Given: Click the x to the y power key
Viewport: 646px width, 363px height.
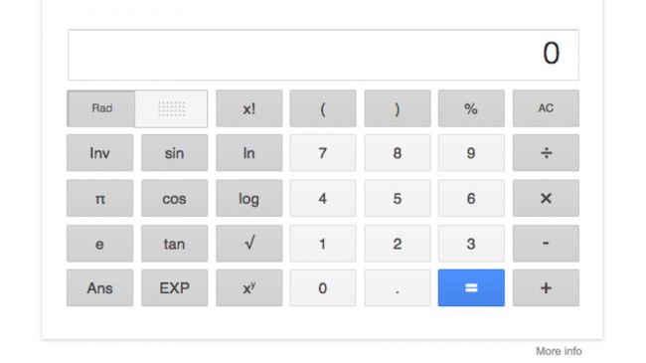Looking at the screenshot, I should coord(249,288).
